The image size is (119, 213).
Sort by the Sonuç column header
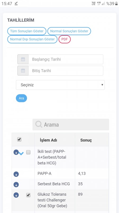pos(86,140)
